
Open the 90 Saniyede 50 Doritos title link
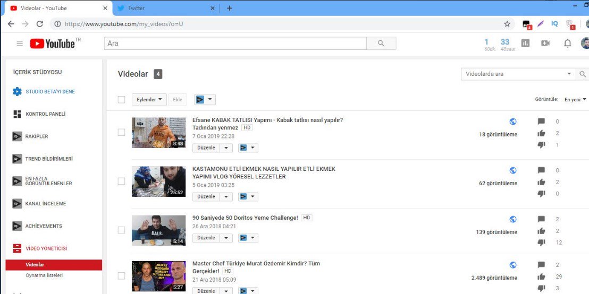point(245,218)
